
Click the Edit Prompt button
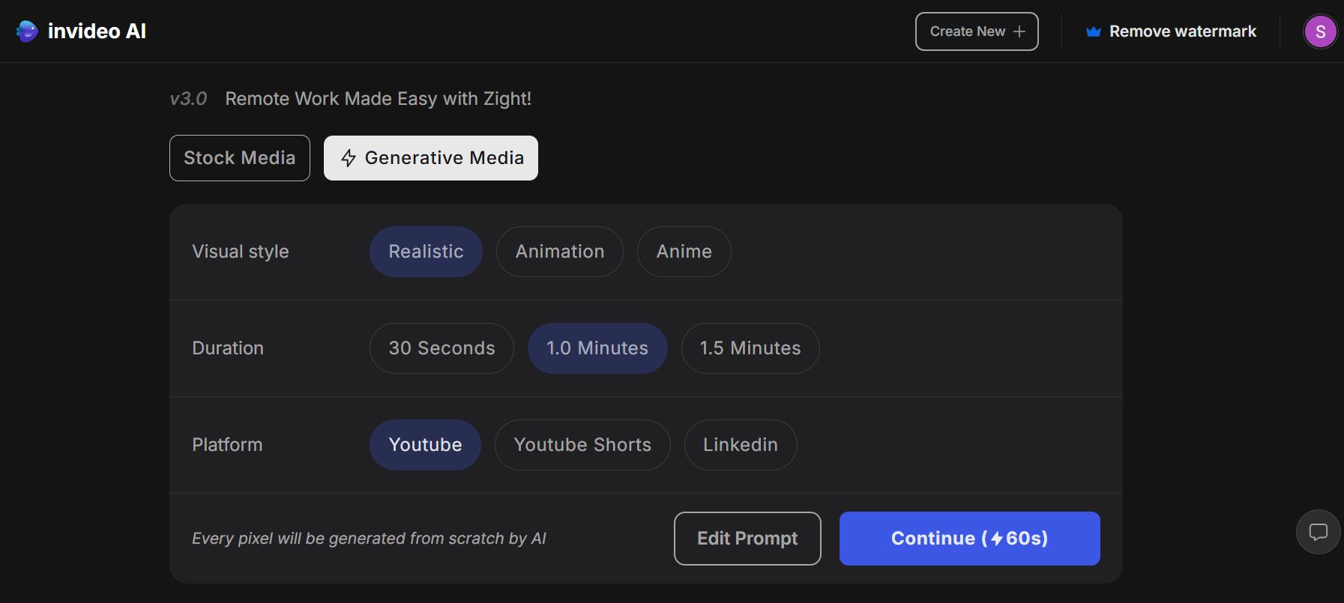pyautogui.click(x=747, y=539)
